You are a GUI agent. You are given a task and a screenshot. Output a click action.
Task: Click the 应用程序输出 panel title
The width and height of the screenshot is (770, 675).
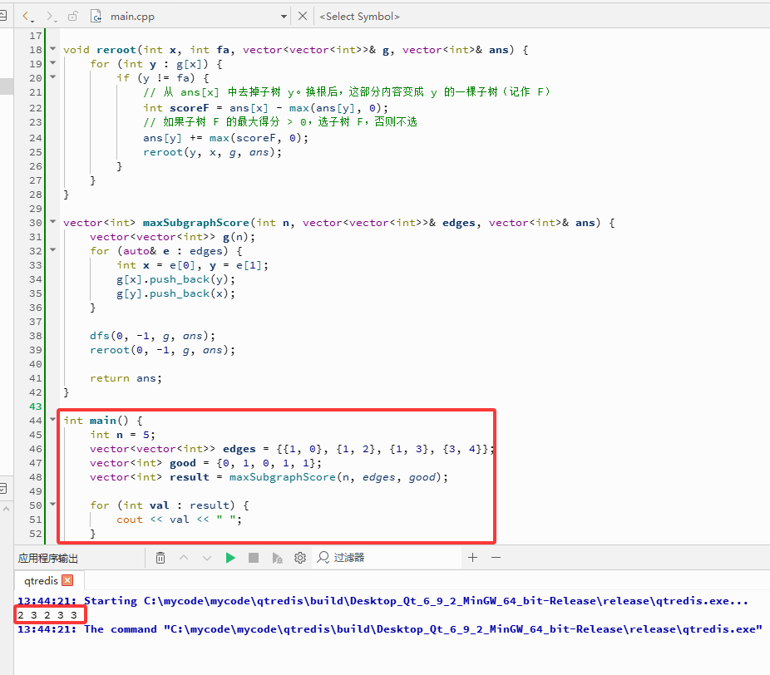coord(48,558)
